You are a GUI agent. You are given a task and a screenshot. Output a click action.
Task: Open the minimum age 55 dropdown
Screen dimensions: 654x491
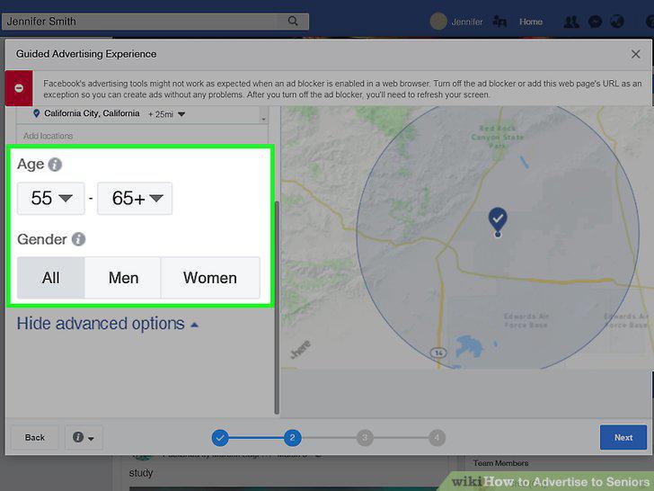pos(51,199)
